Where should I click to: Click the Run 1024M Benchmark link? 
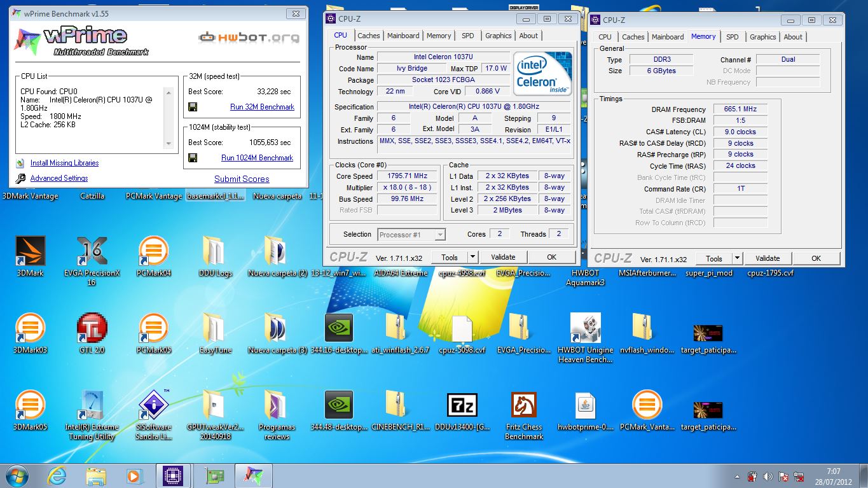(257, 158)
